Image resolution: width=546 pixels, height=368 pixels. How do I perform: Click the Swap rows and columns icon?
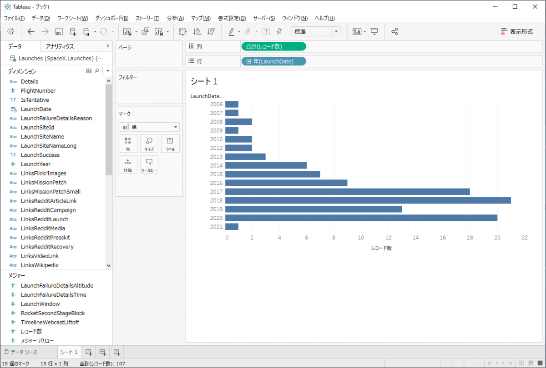point(183,31)
